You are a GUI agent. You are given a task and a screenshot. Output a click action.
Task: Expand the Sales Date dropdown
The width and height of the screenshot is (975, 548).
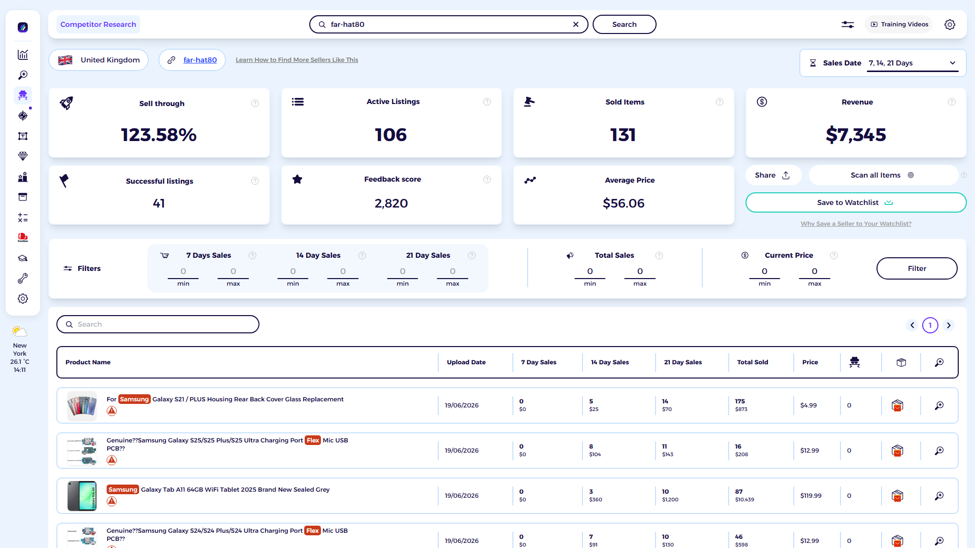pyautogui.click(x=913, y=63)
